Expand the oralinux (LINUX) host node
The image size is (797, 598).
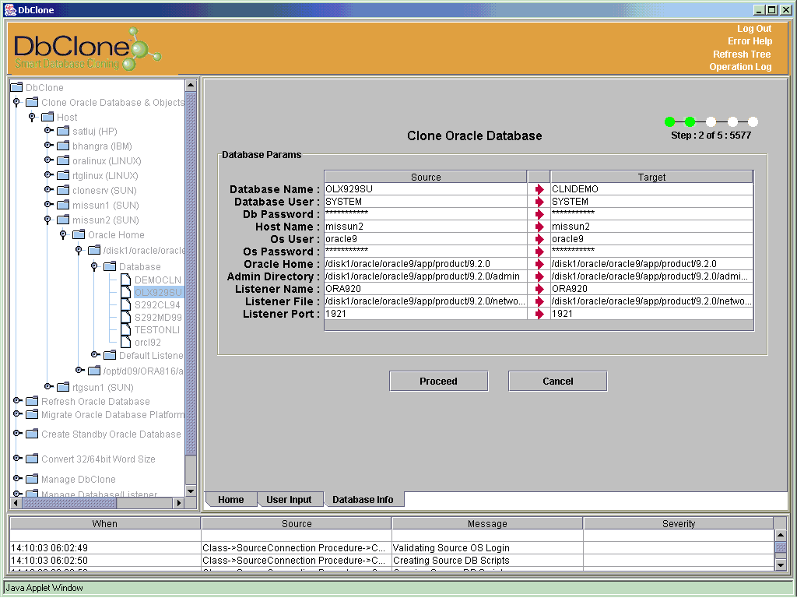pyautogui.click(x=48, y=160)
